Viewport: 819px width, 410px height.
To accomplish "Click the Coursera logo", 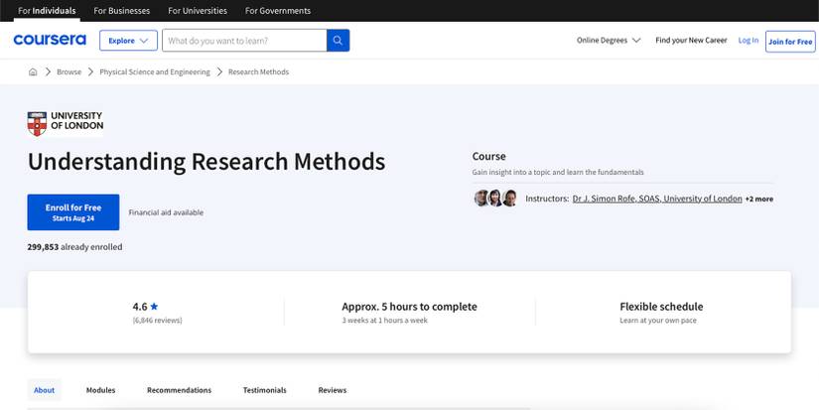I will click(50, 41).
